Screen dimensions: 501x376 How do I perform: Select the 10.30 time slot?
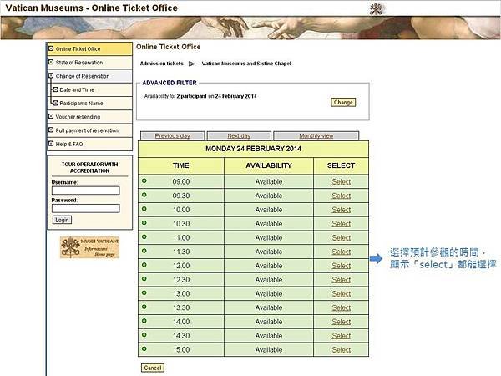[x=342, y=224]
